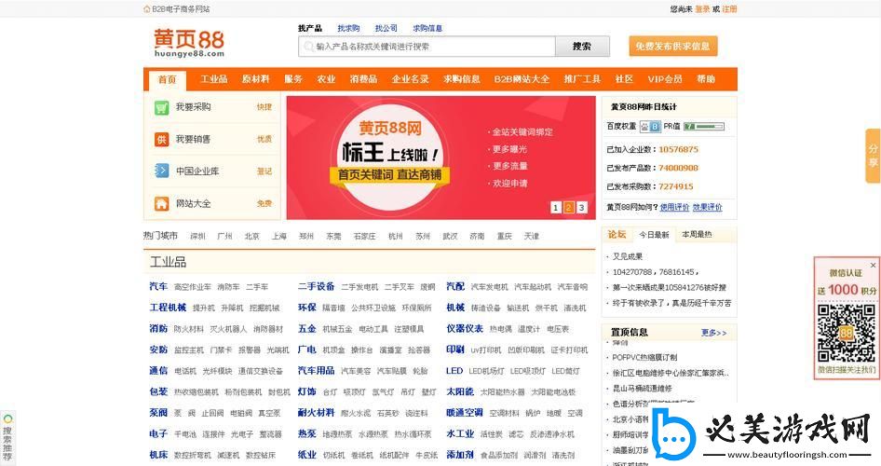Switch the banner to slide 1
Image resolution: width=881 pixels, height=466 pixels.
[556, 207]
